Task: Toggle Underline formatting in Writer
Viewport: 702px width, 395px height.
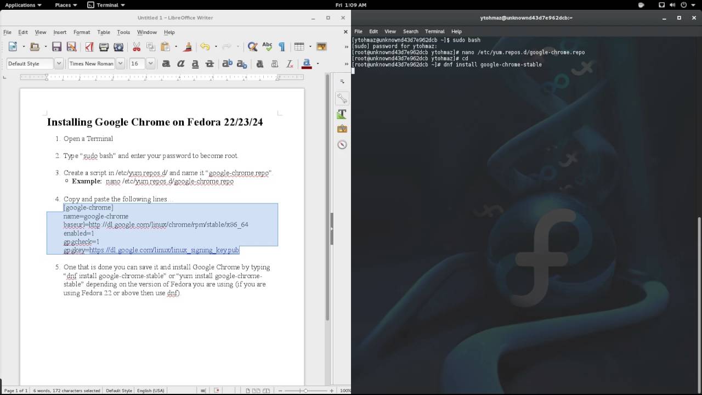Action: [x=195, y=64]
